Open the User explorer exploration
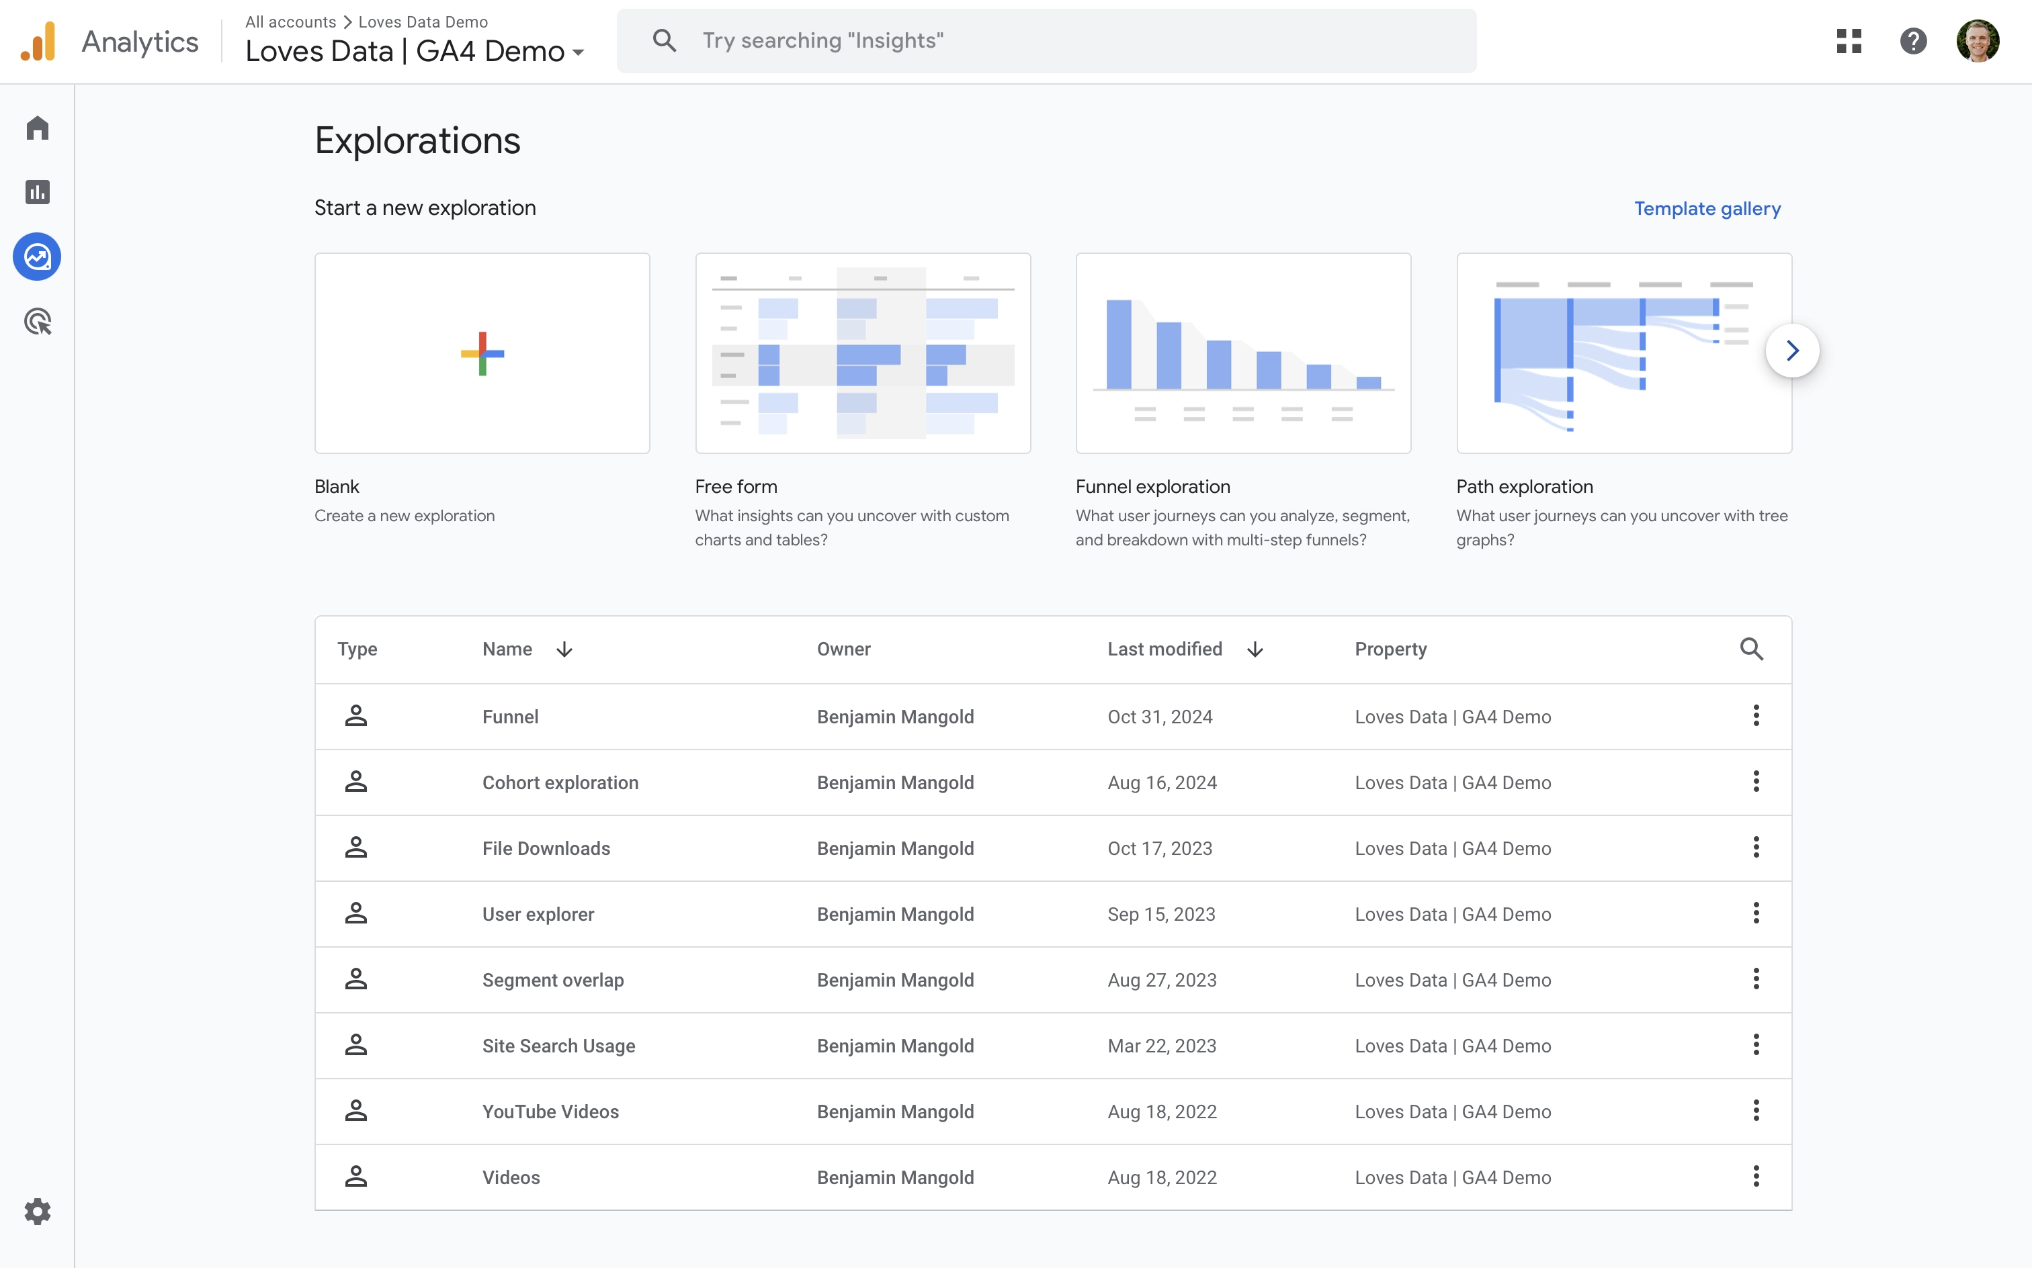 click(x=538, y=914)
